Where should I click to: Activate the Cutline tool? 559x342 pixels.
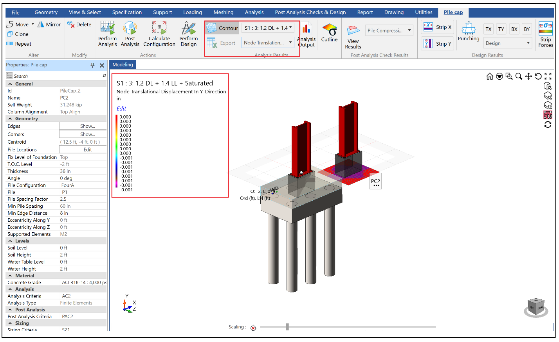tap(329, 33)
